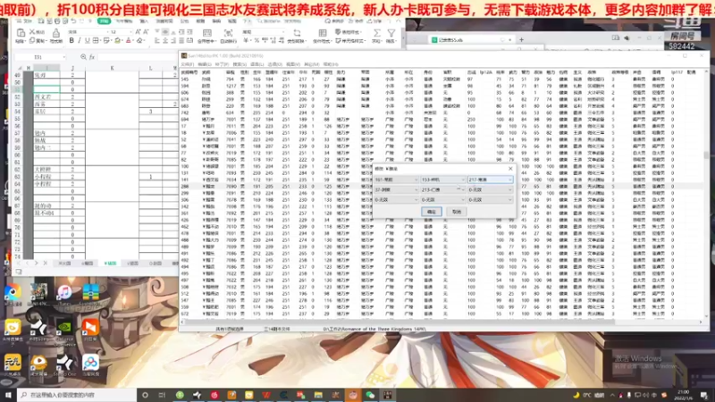Click the conditional formatting table icon

[323, 33]
